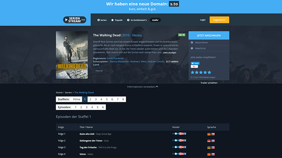Open Populär in the top navigation
282x158 pixels.
117,20
